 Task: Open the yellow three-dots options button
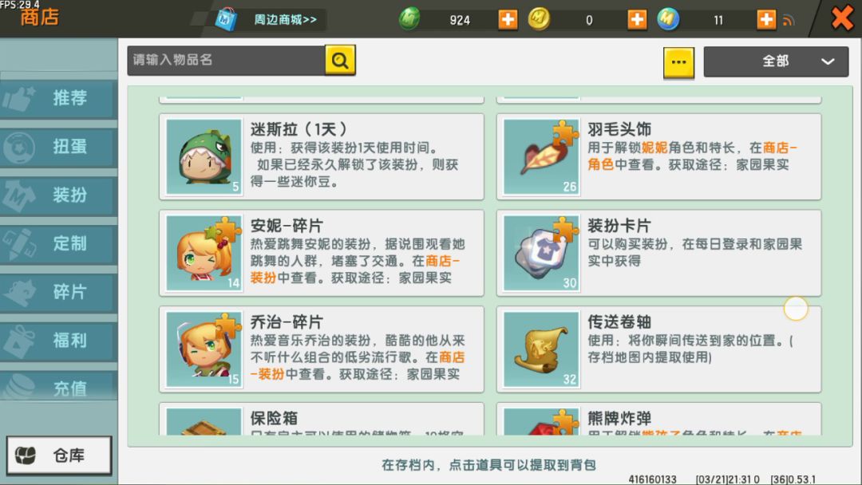pyautogui.click(x=678, y=62)
